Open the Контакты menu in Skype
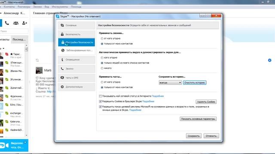Screen dimensions: 275x154 coord(9,7)
